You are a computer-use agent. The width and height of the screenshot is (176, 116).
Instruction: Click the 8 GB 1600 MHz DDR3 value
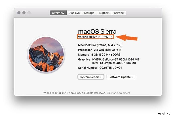[x=106, y=55]
